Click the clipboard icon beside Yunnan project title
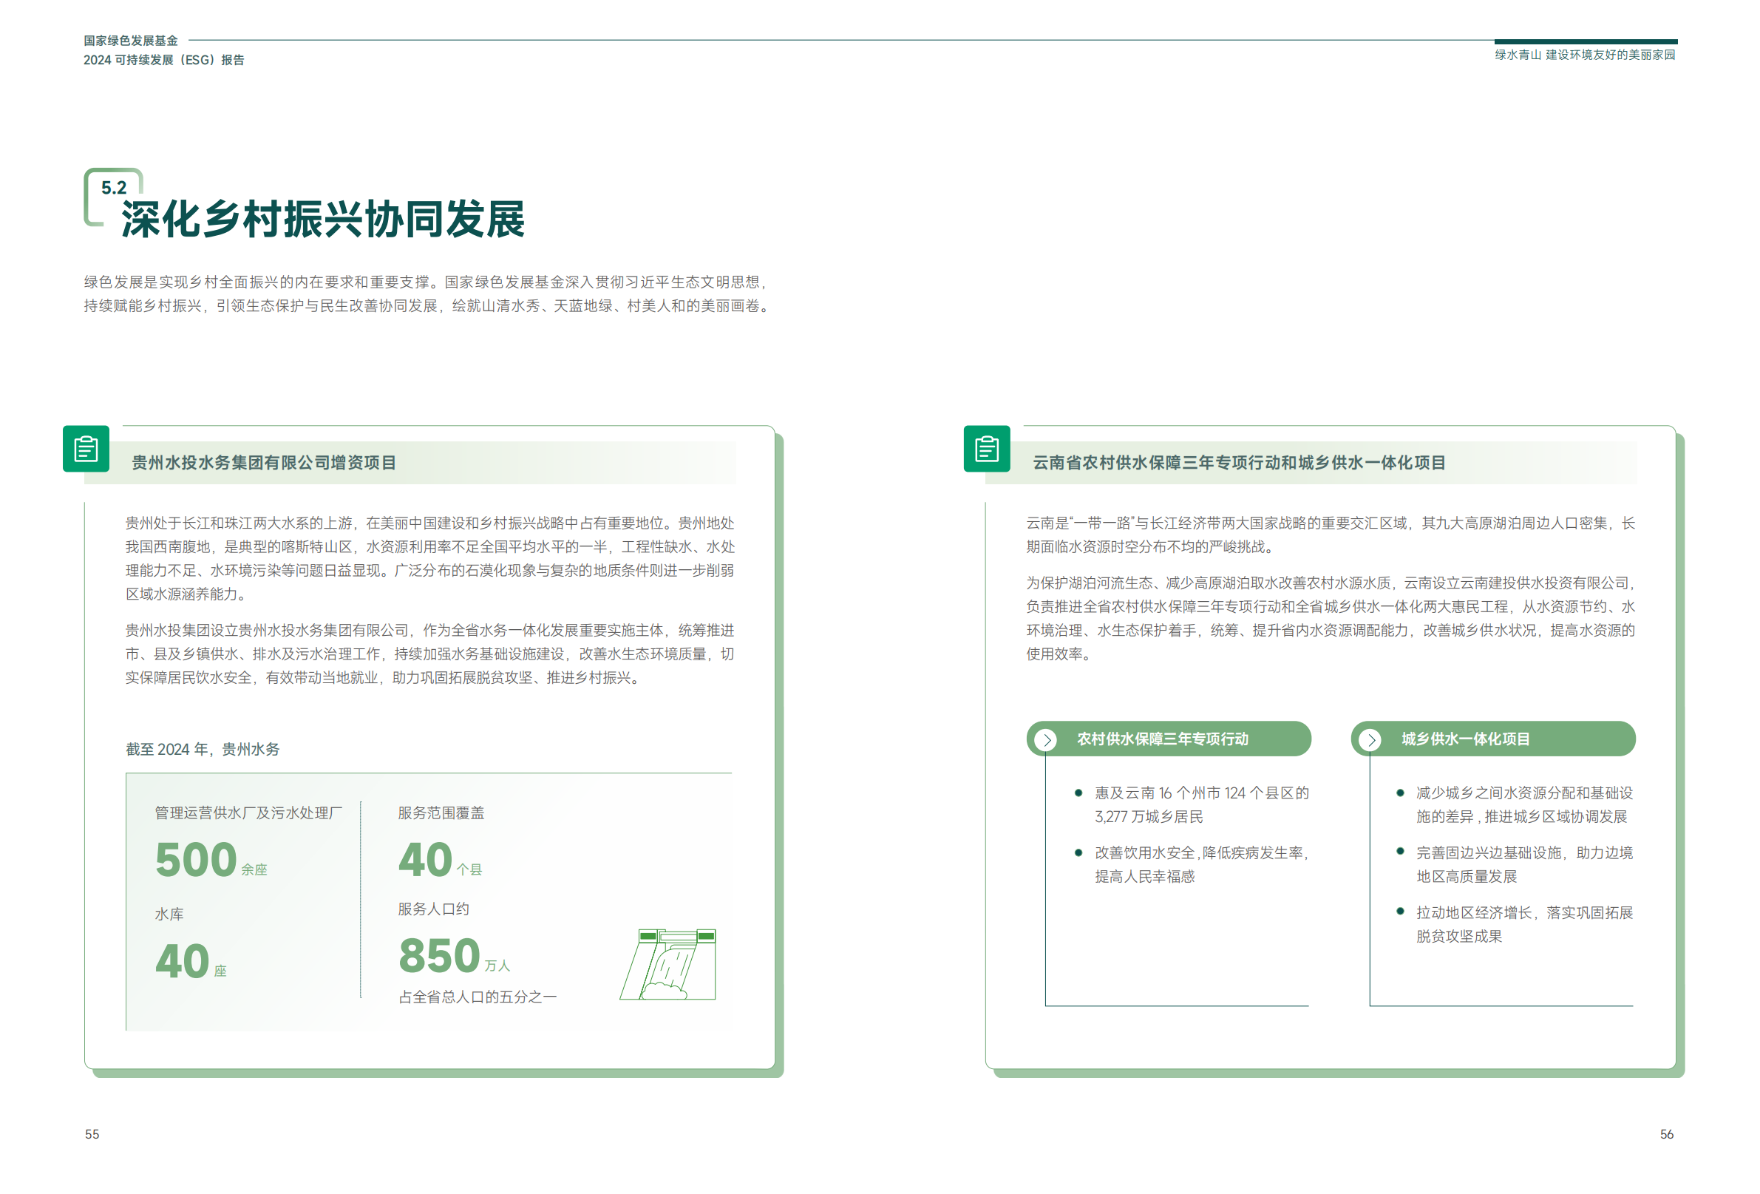This screenshot has height=1194, width=1760. click(986, 449)
